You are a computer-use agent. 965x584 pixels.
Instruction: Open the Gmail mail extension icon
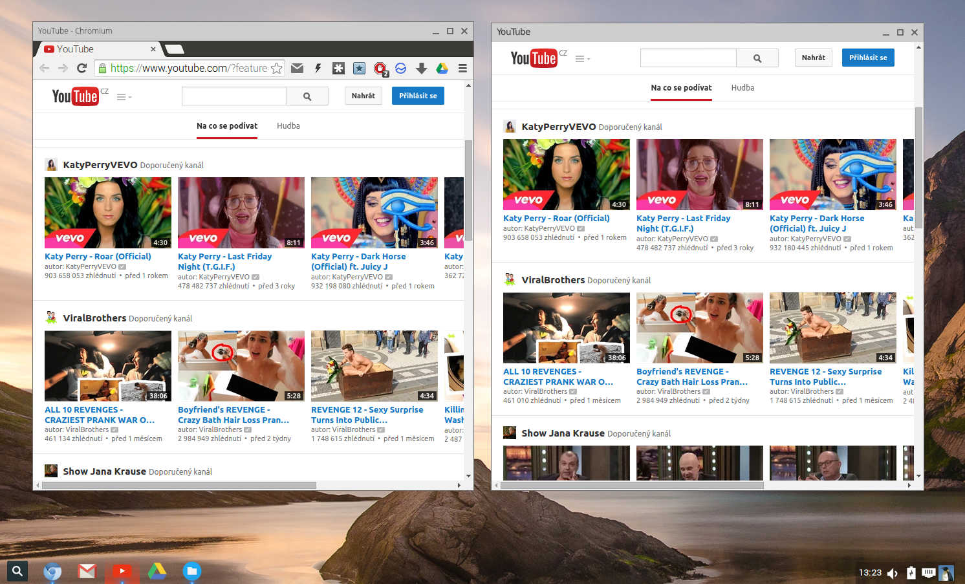click(x=297, y=68)
